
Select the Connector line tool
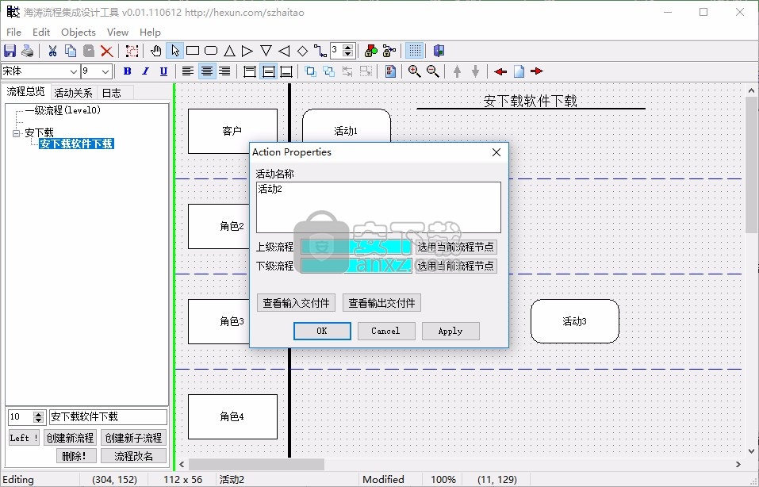(320, 50)
